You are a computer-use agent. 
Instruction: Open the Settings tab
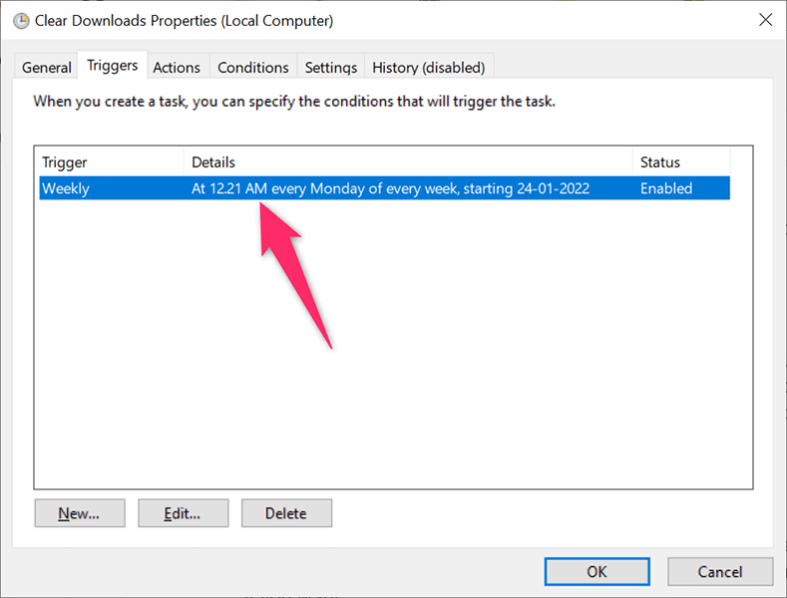pos(330,68)
